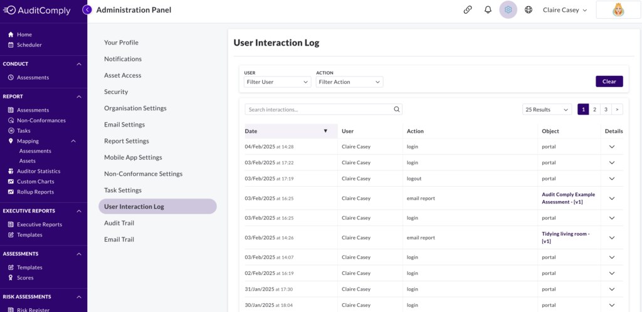The height and width of the screenshot is (312, 642).
Task: Expand details for 03/Feb/2025 17:19 logout
Action: tap(612, 179)
